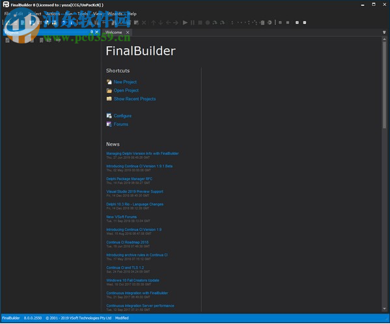Click the Collapse All minus icon
Image resolution: width=390 pixels, height=324 pixels.
pos(305,23)
